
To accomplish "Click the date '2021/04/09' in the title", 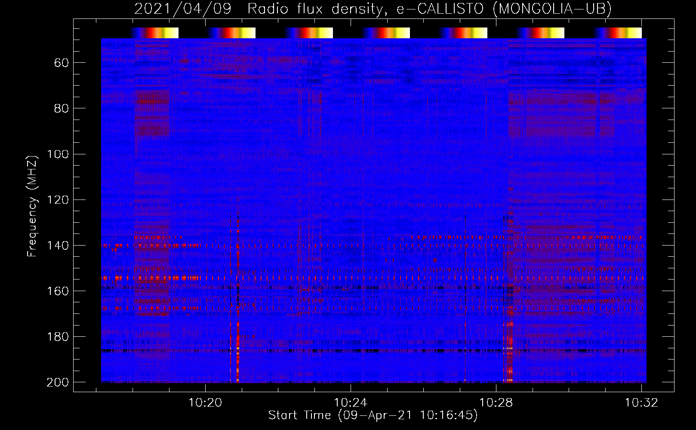I will click(183, 9).
